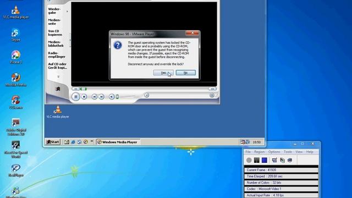Click the fast forward button on the seek bar
This screenshot has width=352, height=198.
coord(212,89)
